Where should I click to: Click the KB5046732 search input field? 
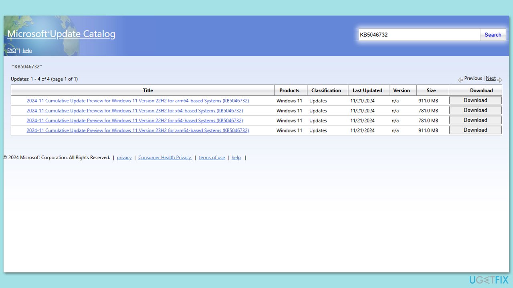click(x=419, y=35)
